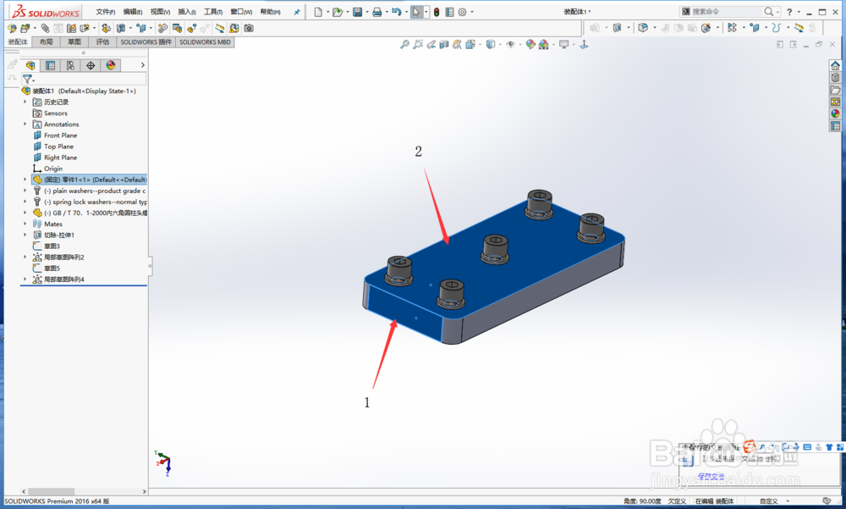Expand the spring lock washers node
The width and height of the screenshot is (846, 509).
[x=25, y=201]
